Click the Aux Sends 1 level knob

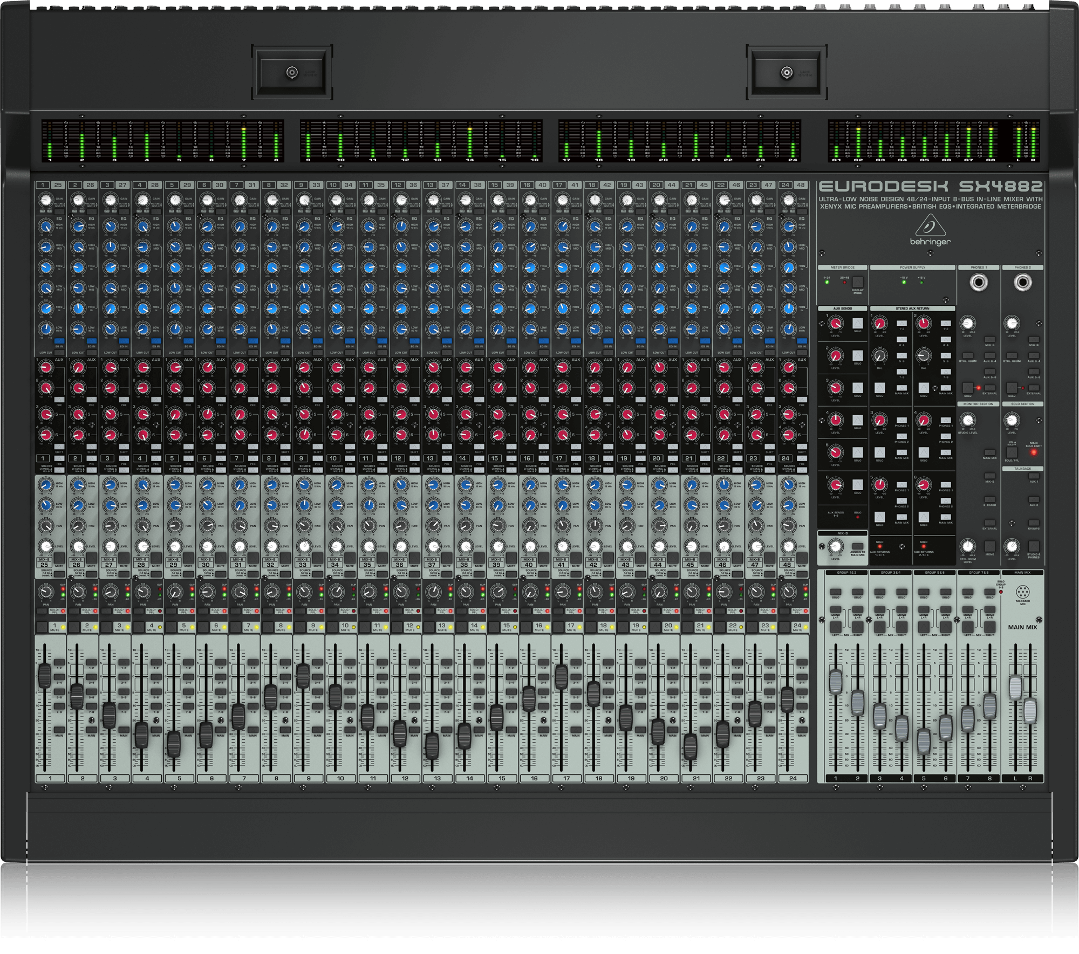point(836,323)
